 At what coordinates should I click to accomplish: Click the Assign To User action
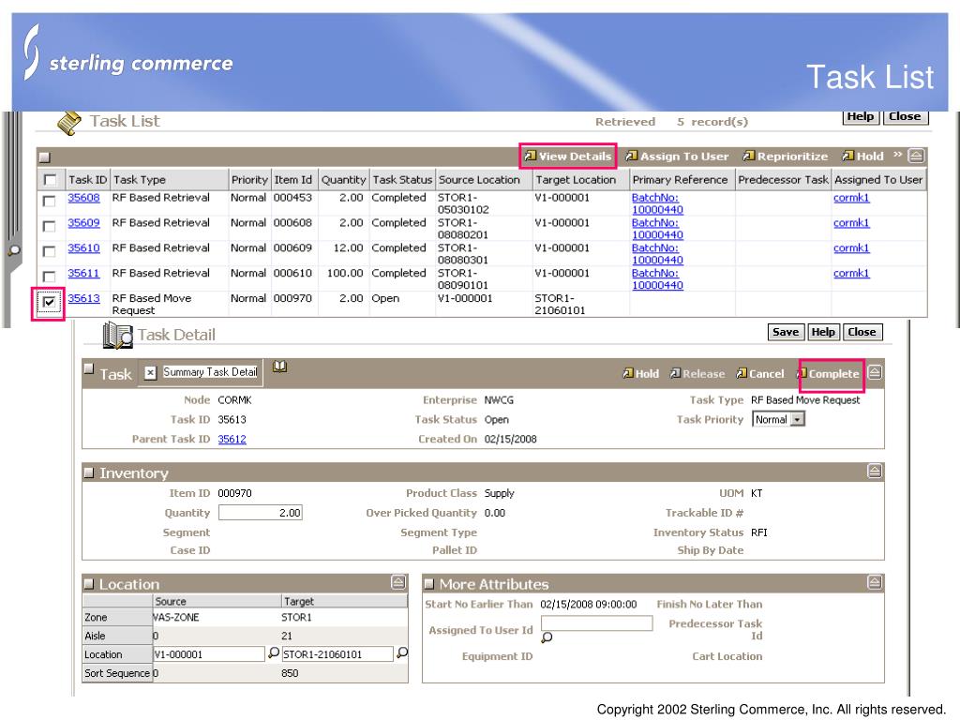(677, 157)
